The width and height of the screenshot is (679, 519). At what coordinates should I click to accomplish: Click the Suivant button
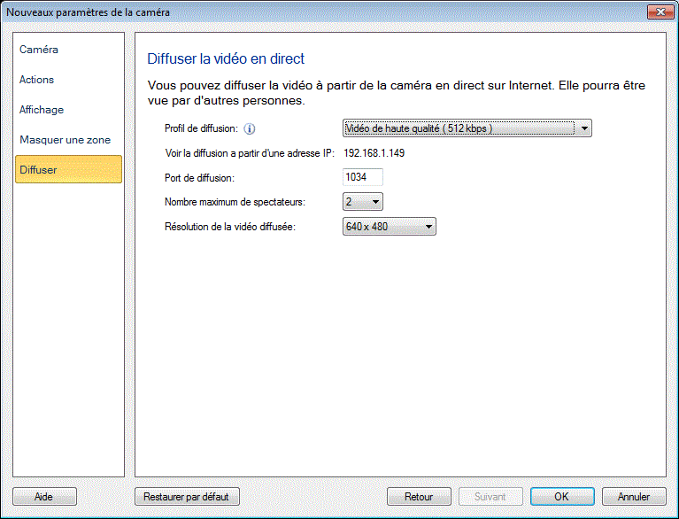[490, 497]
